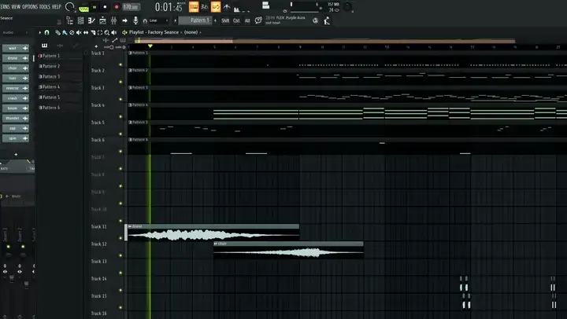Select the playback speaker tool
The image size is (567, 319).
click(x=114, y=32)
